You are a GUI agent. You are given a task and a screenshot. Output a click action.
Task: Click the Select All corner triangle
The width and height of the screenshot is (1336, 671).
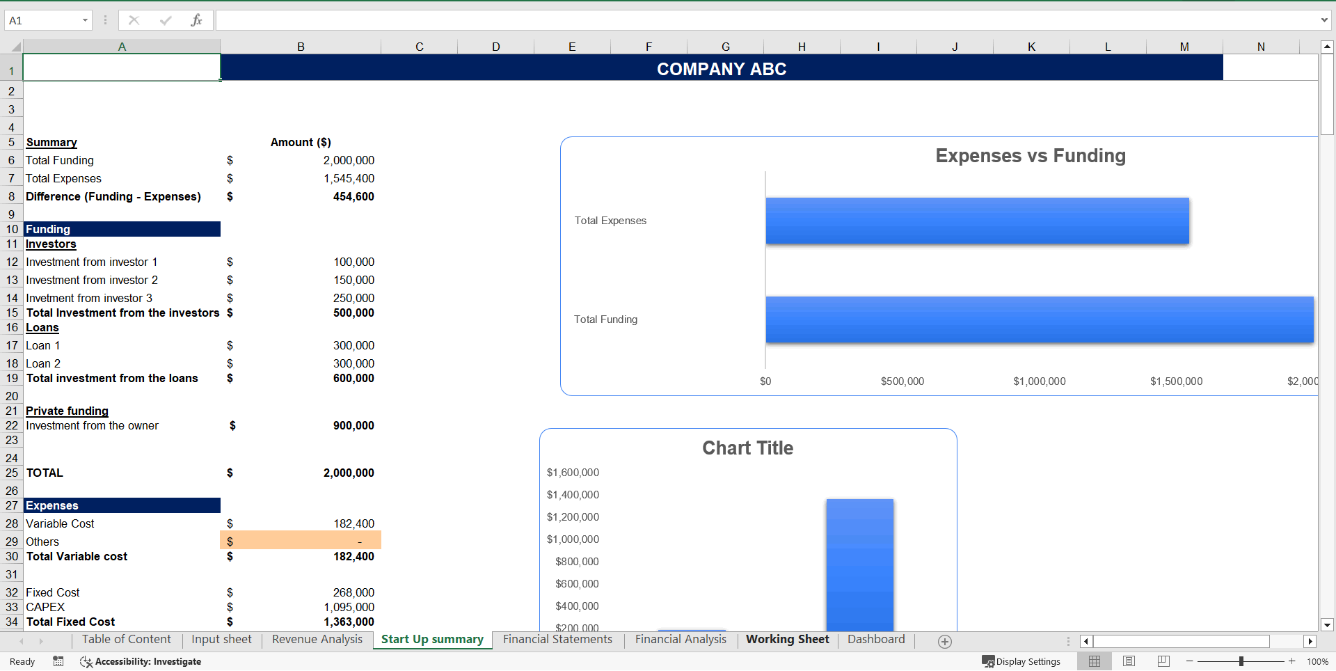click(15, 47)
